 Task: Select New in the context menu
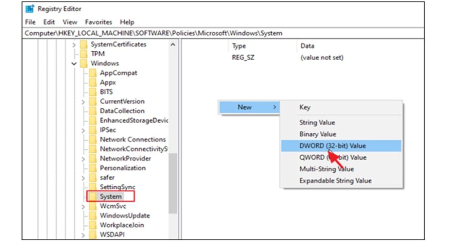(249, 107)
